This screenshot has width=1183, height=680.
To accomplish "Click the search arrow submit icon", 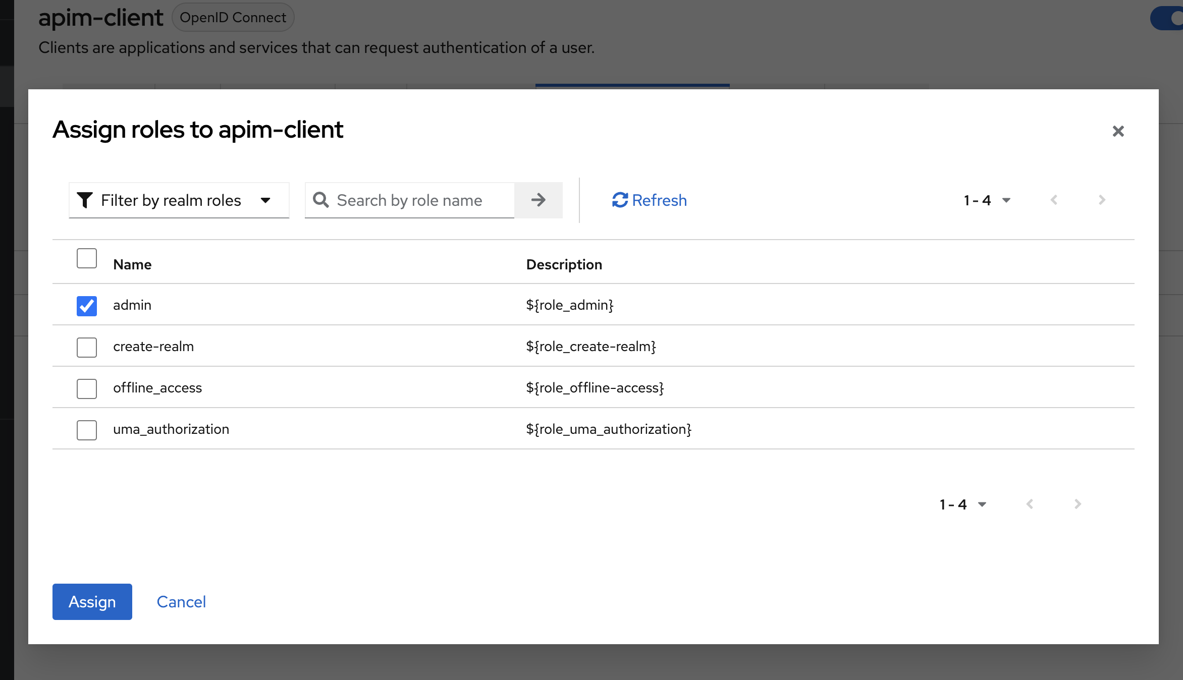I will pos(538,200).
